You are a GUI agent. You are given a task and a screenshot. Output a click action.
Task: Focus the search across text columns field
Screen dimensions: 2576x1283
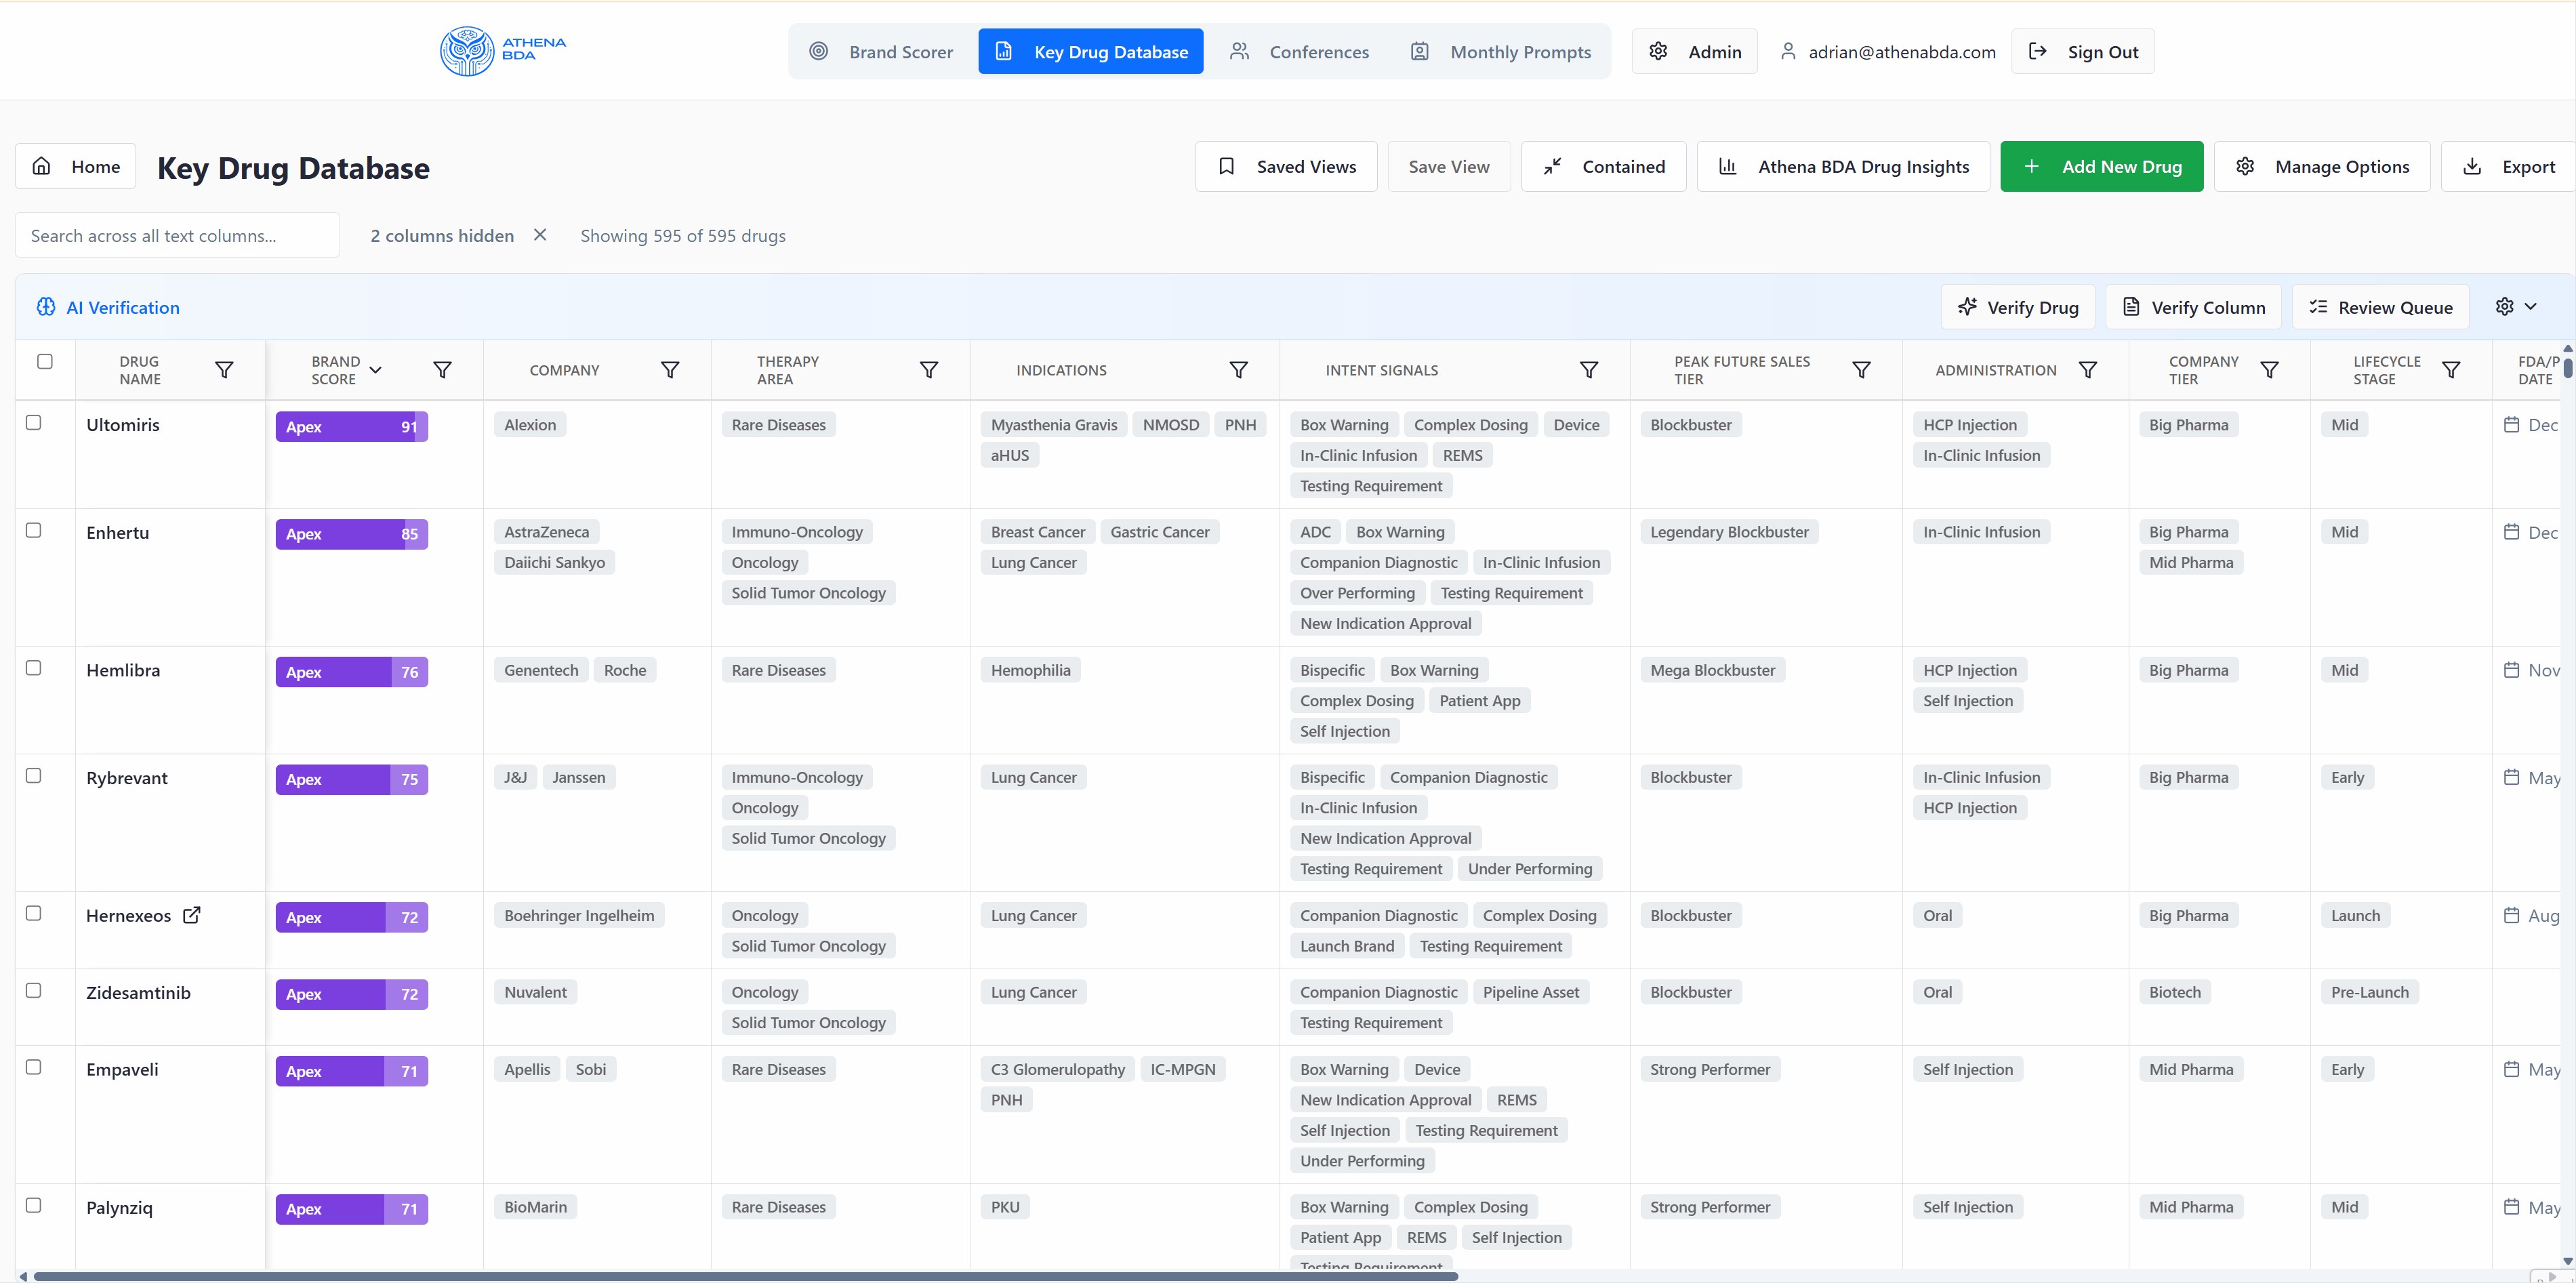tap(177, 235)
